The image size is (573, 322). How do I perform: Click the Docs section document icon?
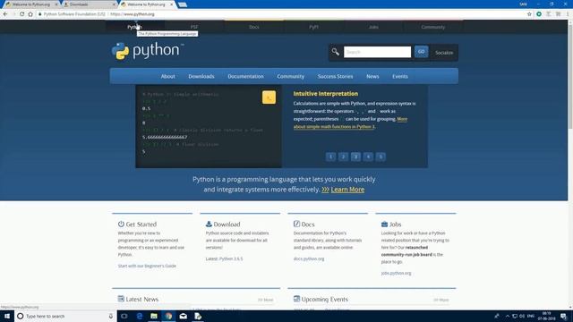click(x=296, y=224)
